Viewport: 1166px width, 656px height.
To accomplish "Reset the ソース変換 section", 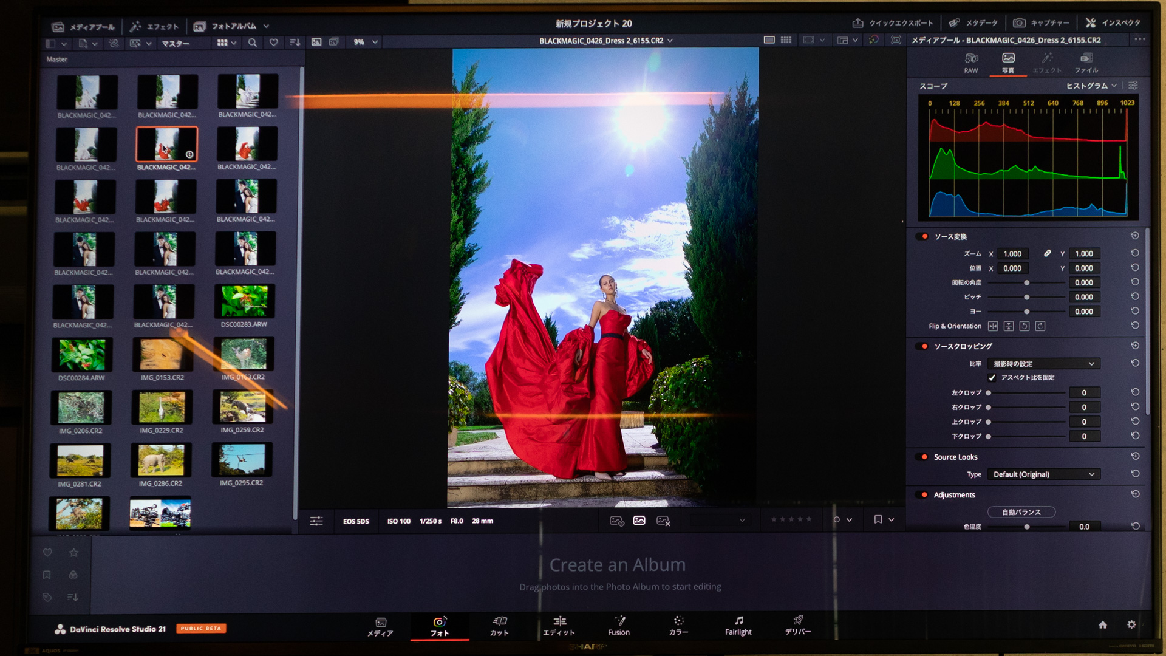I will 1134,236.
